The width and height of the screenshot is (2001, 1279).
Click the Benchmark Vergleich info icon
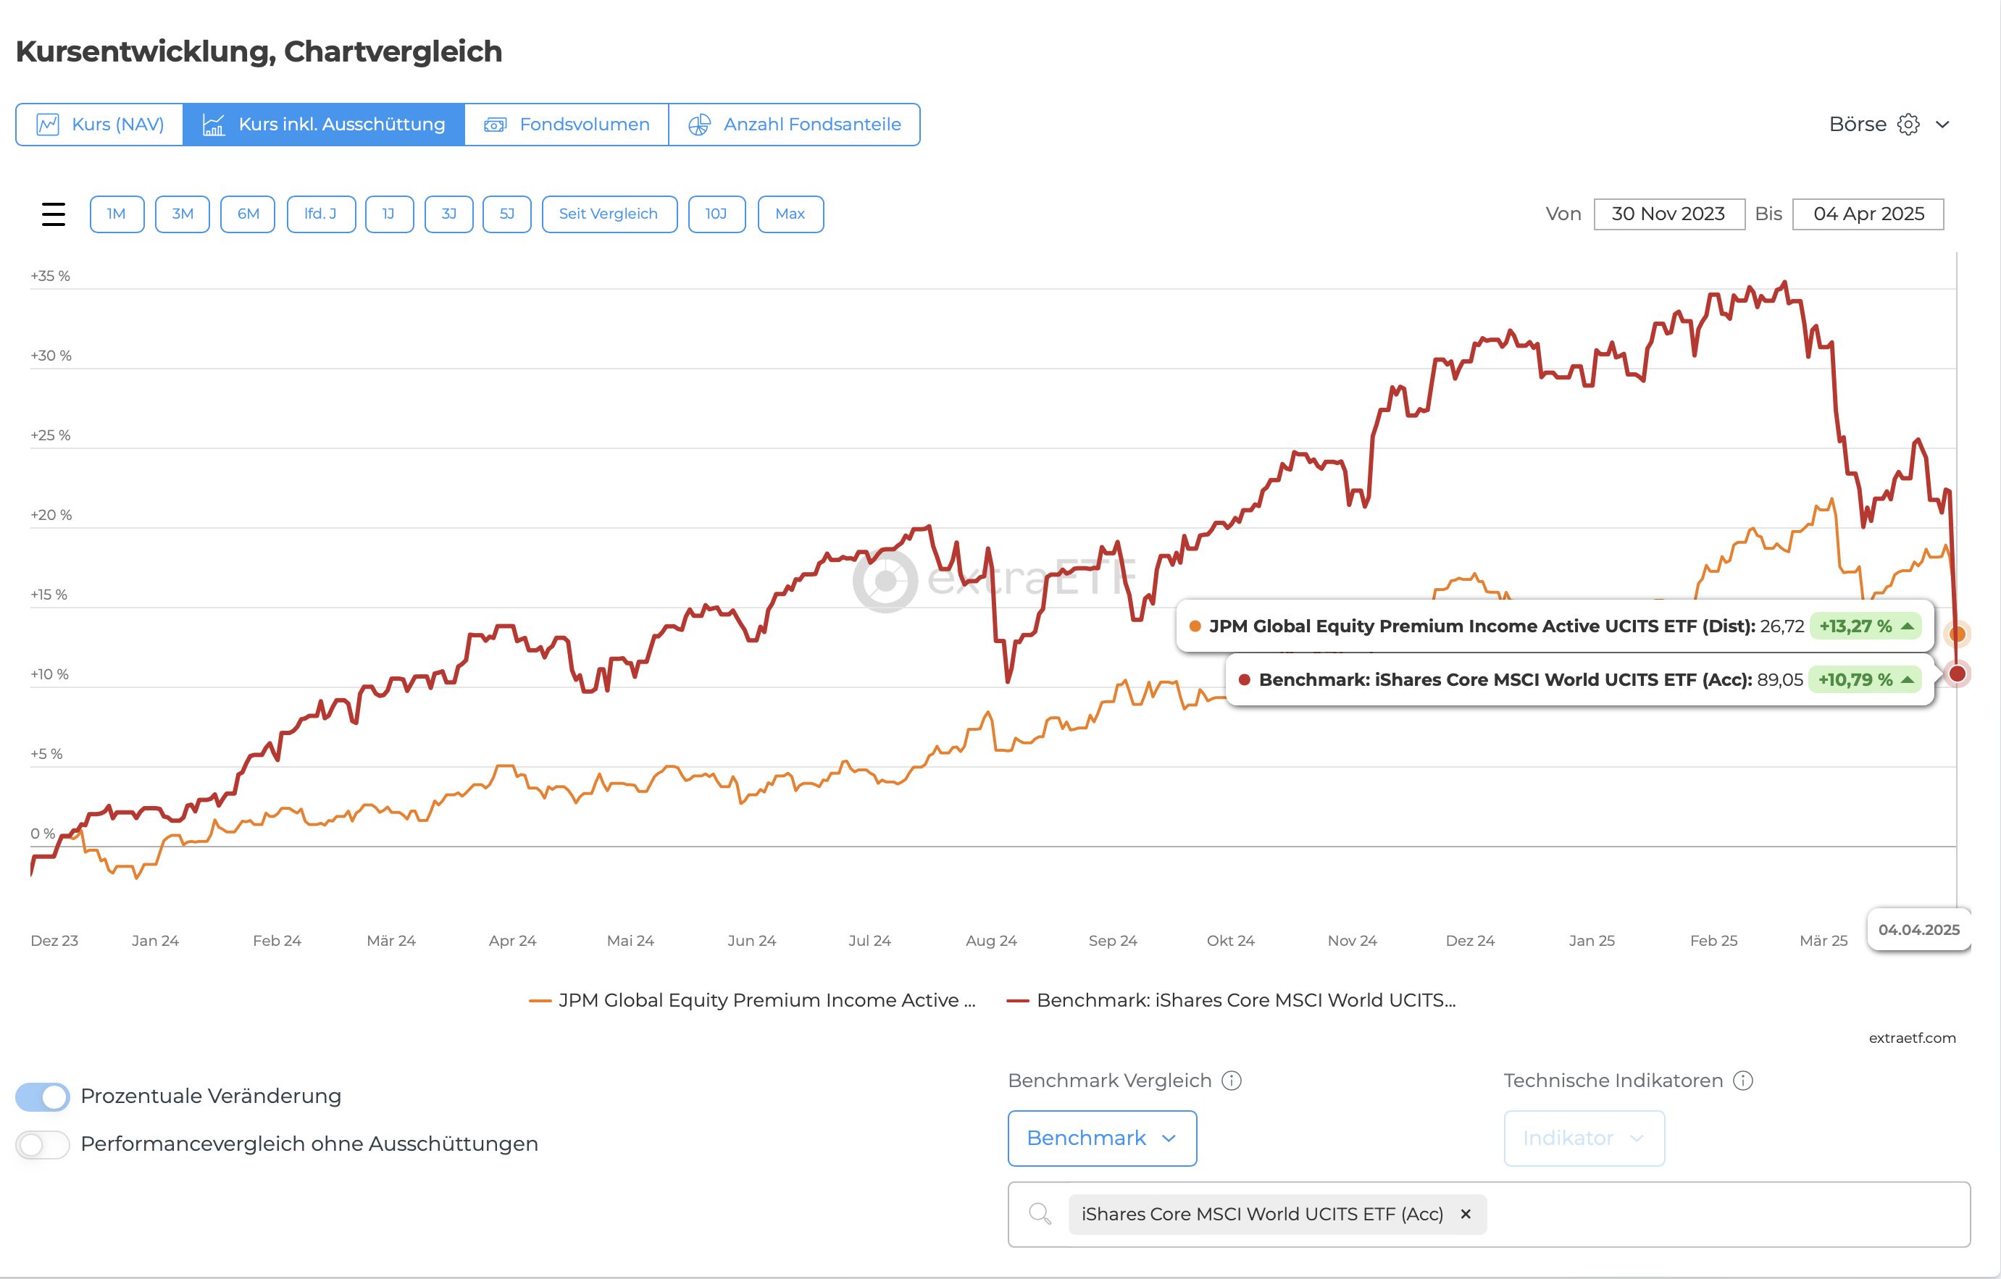[1232, 1081]
